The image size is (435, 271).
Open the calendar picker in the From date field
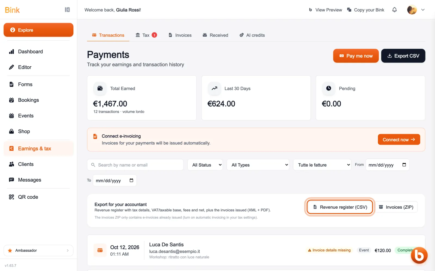point(404,165)
